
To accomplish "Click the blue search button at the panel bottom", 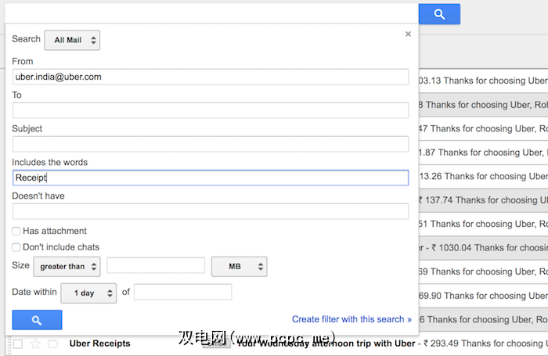I will (x=37, y=320).
